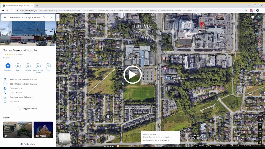Open the Google account avatar S

259,17
